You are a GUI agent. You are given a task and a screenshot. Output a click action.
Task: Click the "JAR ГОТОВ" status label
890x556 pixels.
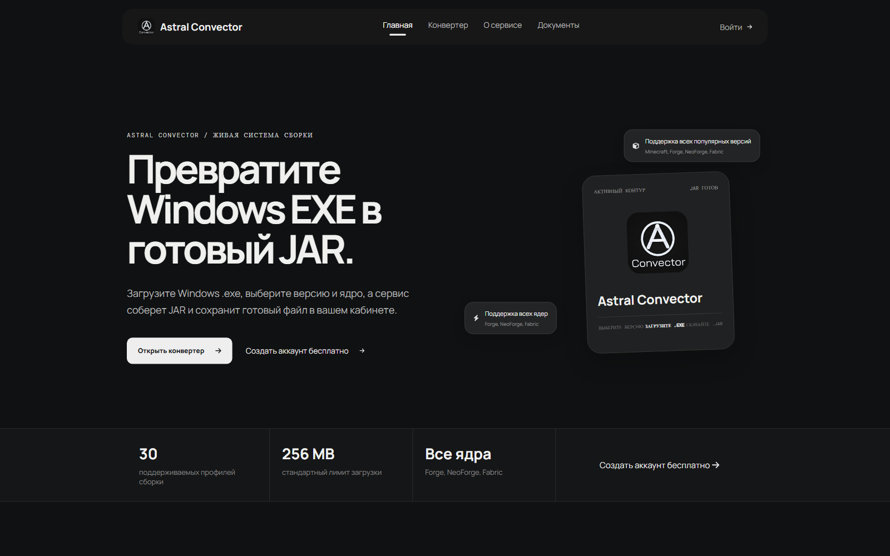click(x=704, y=188)
